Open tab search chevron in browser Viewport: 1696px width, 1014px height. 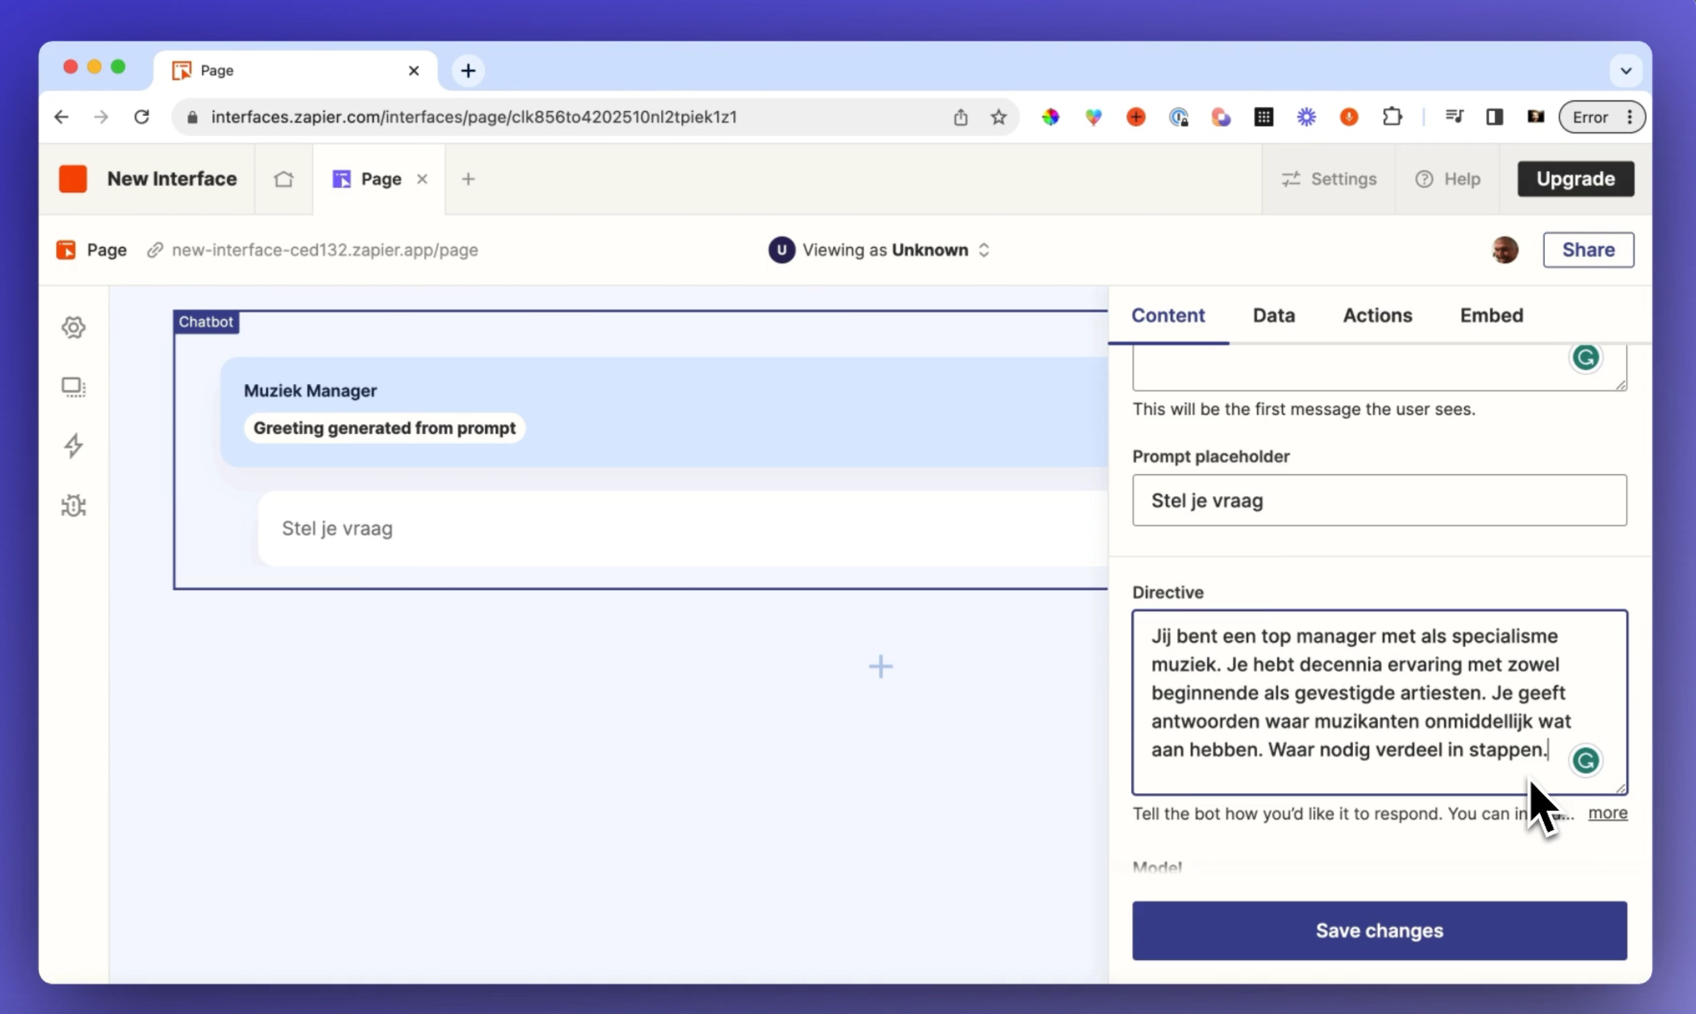click(x=1625, y=71)
